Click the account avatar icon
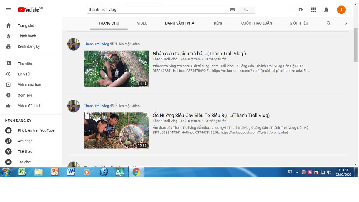Screen dimensions: 359x202 [x=341, y=10]
